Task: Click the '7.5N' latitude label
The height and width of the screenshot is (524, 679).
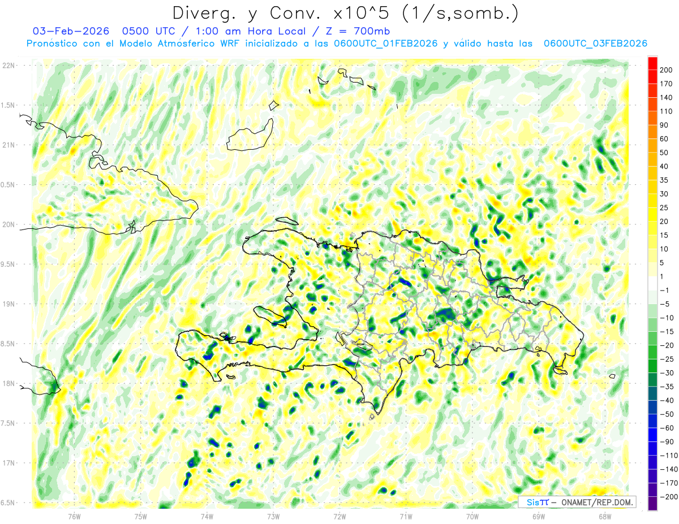Action: (7, 423)
